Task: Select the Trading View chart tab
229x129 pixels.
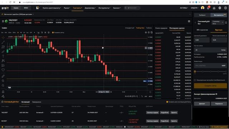Action: [140, 28]
